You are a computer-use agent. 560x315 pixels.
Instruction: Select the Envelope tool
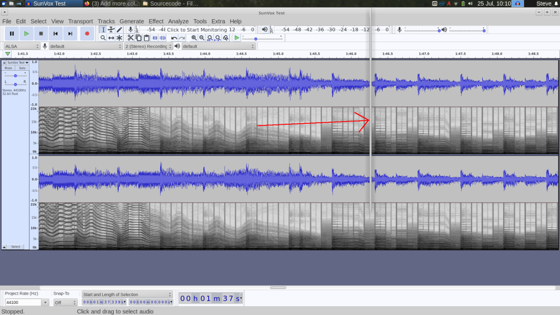[x=112, y=30]
